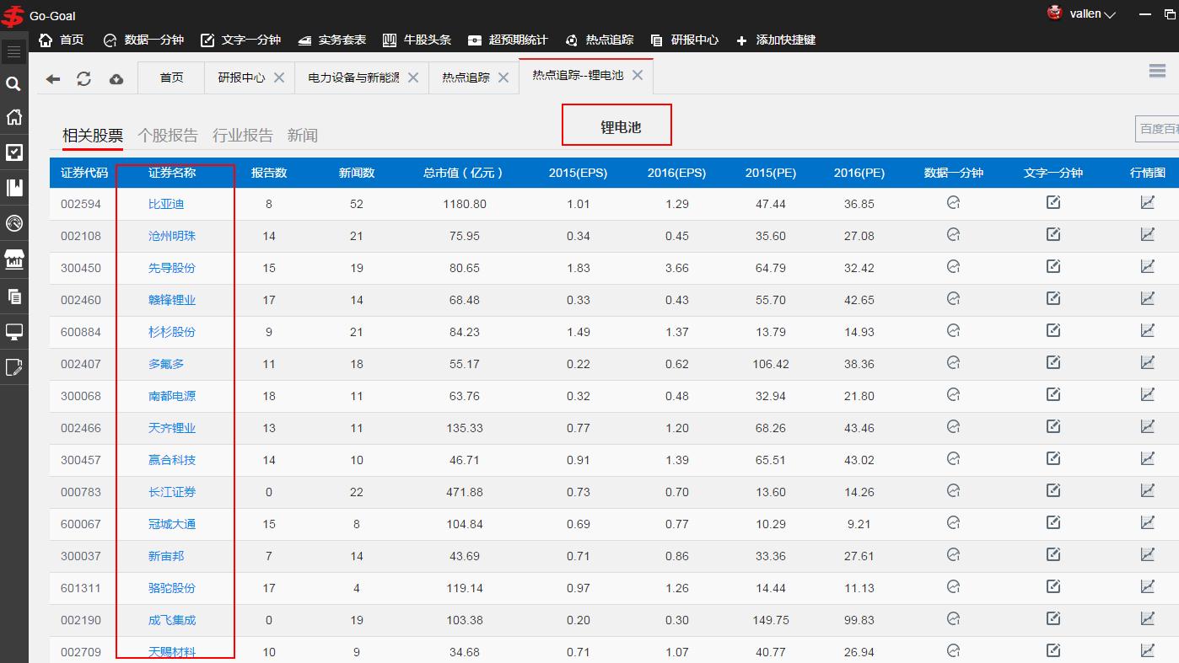1179x663 pixels.
Task: Click the cloud upload icon
Action: [116, 78]
